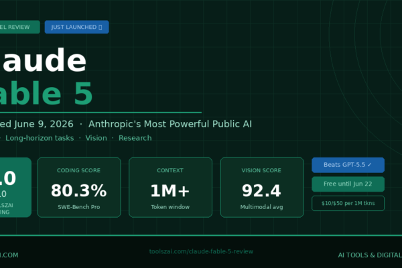Open the toolszai.com/claude-fable-5-review link
This screenshot has height=268, width=402.
click(201, 252)
